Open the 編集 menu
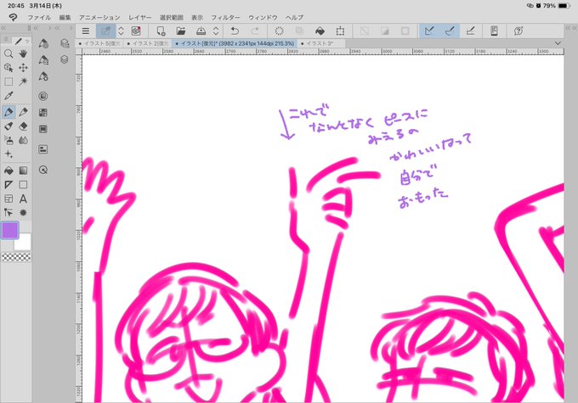The image size is (578, 403). click(65, 17)
